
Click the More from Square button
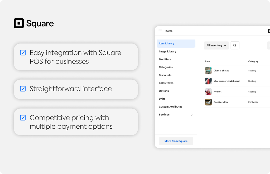click(176, 141)
